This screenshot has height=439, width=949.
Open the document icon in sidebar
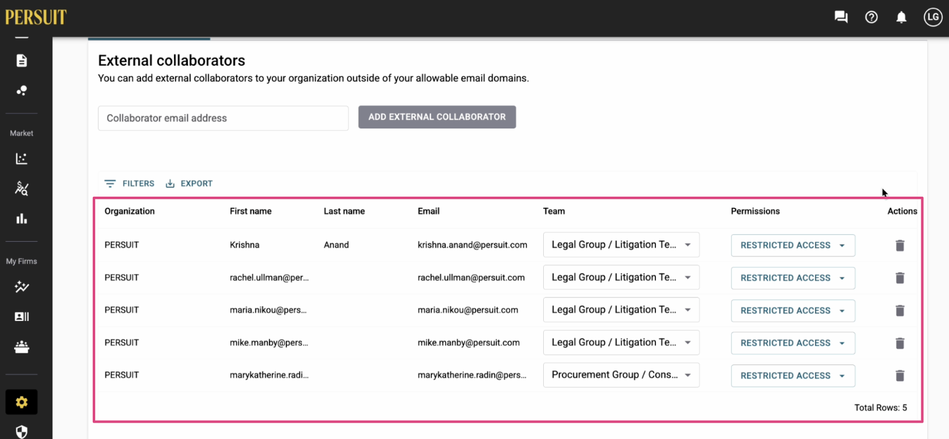pyautogui.click(x=22, y=60)
